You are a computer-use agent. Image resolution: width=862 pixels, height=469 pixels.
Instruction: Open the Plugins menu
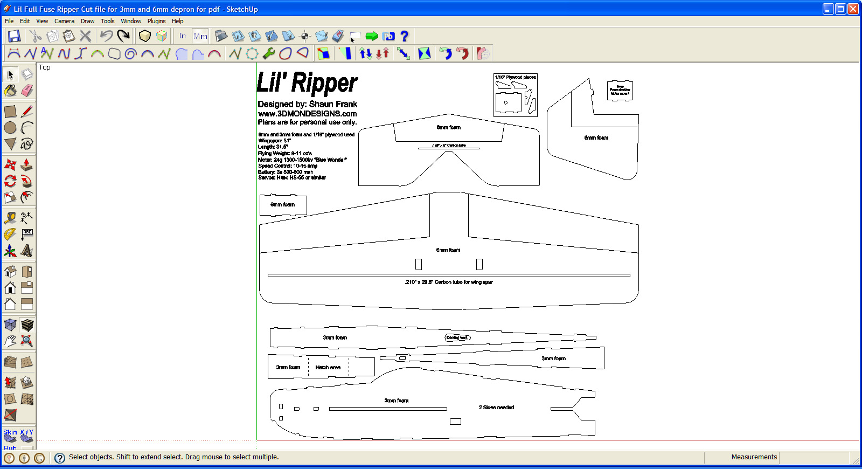pyautogui.click(x=156, y=21)
